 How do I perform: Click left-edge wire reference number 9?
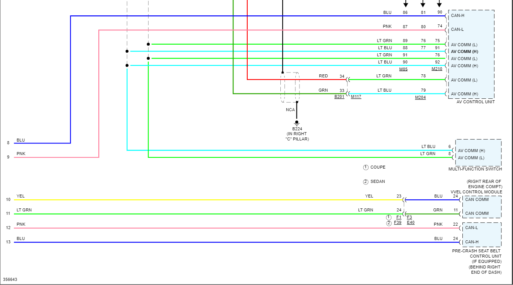click(8, 157)
